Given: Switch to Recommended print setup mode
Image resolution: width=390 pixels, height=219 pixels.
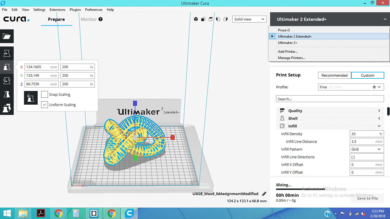Looking at the screenshot, I should pos(335,75).
